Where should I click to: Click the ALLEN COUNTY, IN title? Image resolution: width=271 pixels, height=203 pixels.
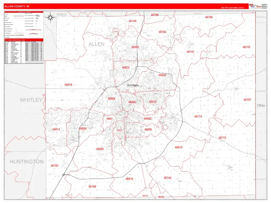click(17, 6)
